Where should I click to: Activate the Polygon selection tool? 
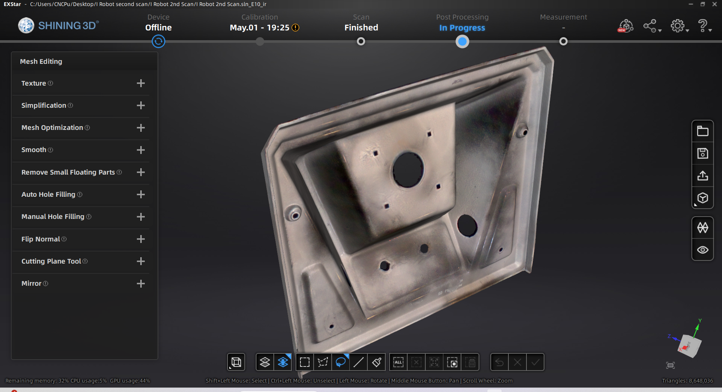coord(323,362)
